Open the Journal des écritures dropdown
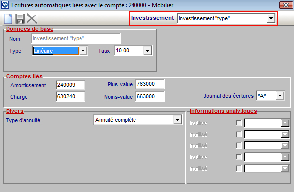 click(280, 96)
